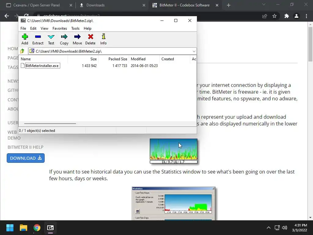Viewport: 313px width, 235px height.
Task: Sort by the Modified column header
Action: coord(144,59)
